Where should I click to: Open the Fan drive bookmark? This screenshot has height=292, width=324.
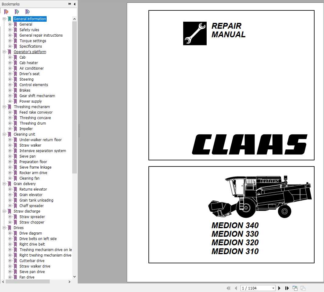(x=27, y=277)
